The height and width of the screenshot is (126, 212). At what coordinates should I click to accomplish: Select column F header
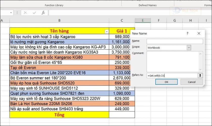coord(158,20)
